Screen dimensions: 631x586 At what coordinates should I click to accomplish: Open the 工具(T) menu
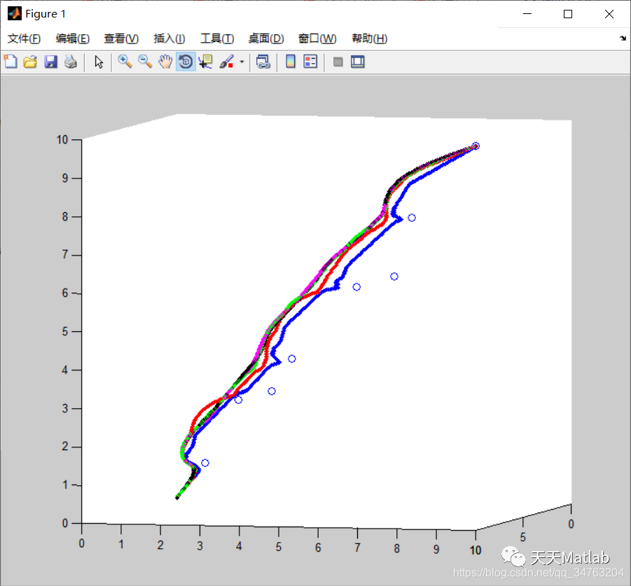[x=217, y=39]
